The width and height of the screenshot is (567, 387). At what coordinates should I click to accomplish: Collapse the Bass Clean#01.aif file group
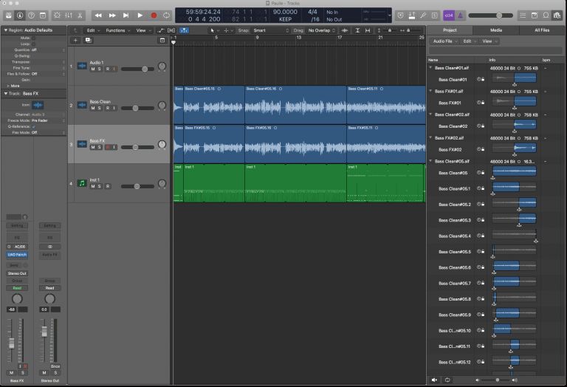click(430, 68)
